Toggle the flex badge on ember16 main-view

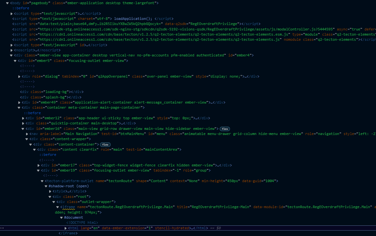[x=225, y=129]
